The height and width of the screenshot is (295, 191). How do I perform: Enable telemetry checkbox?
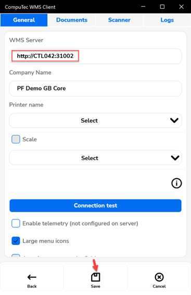pos(16,223)
